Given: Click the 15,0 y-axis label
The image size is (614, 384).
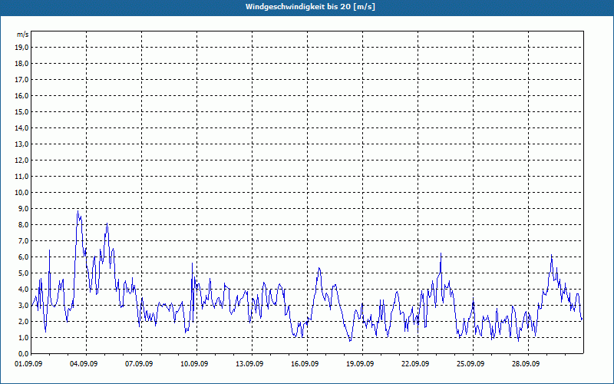Looking at the screenshot, I should [x=21, y=111].
